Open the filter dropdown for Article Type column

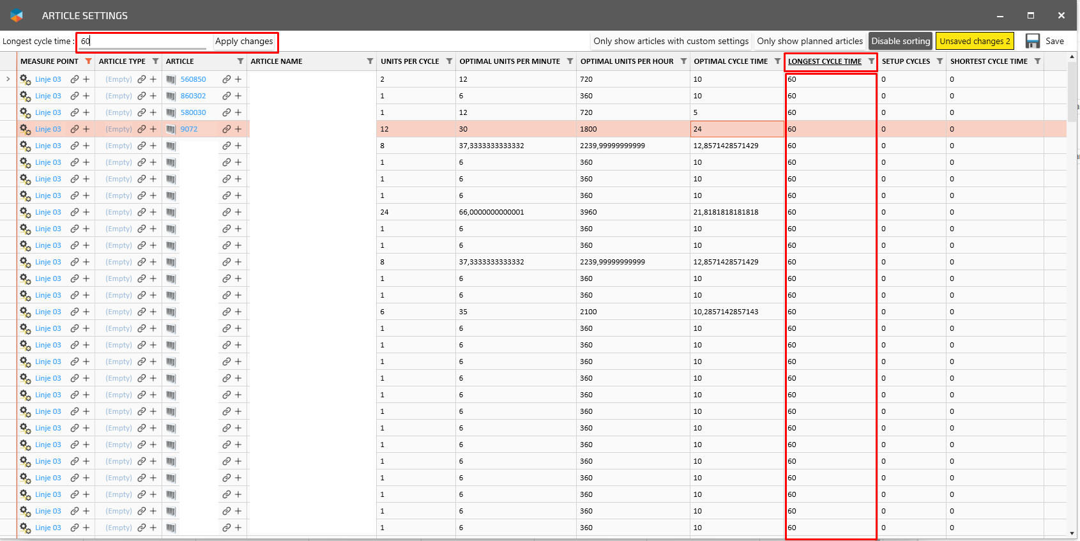tap(155, 61)
